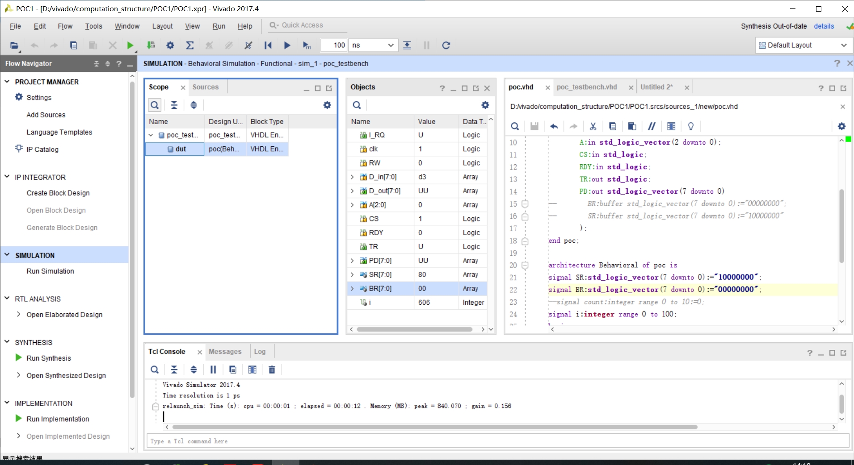Expand SR[7:0] signal row

(x=353, y=274)
